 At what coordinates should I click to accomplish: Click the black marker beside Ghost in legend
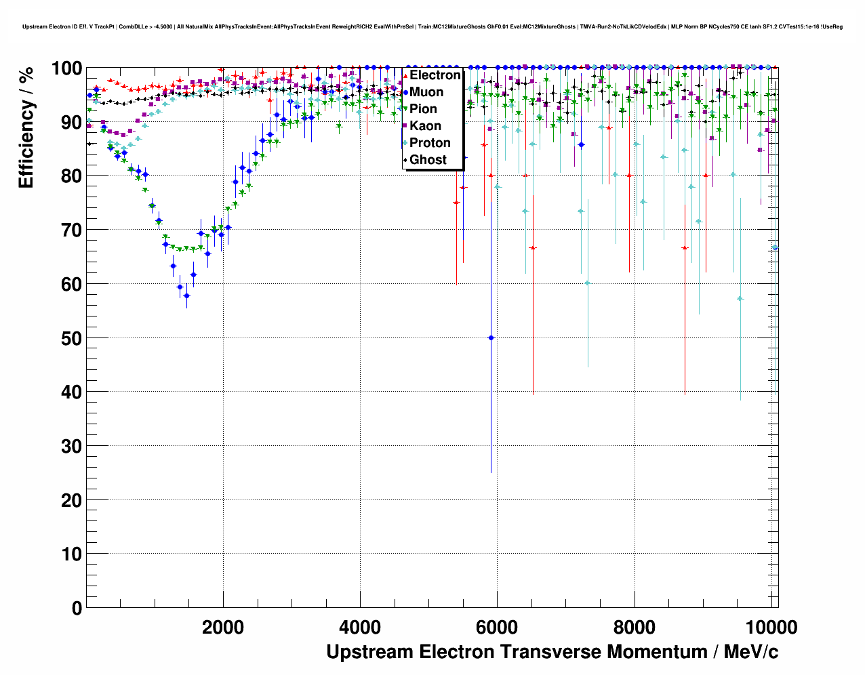point(405,160)
